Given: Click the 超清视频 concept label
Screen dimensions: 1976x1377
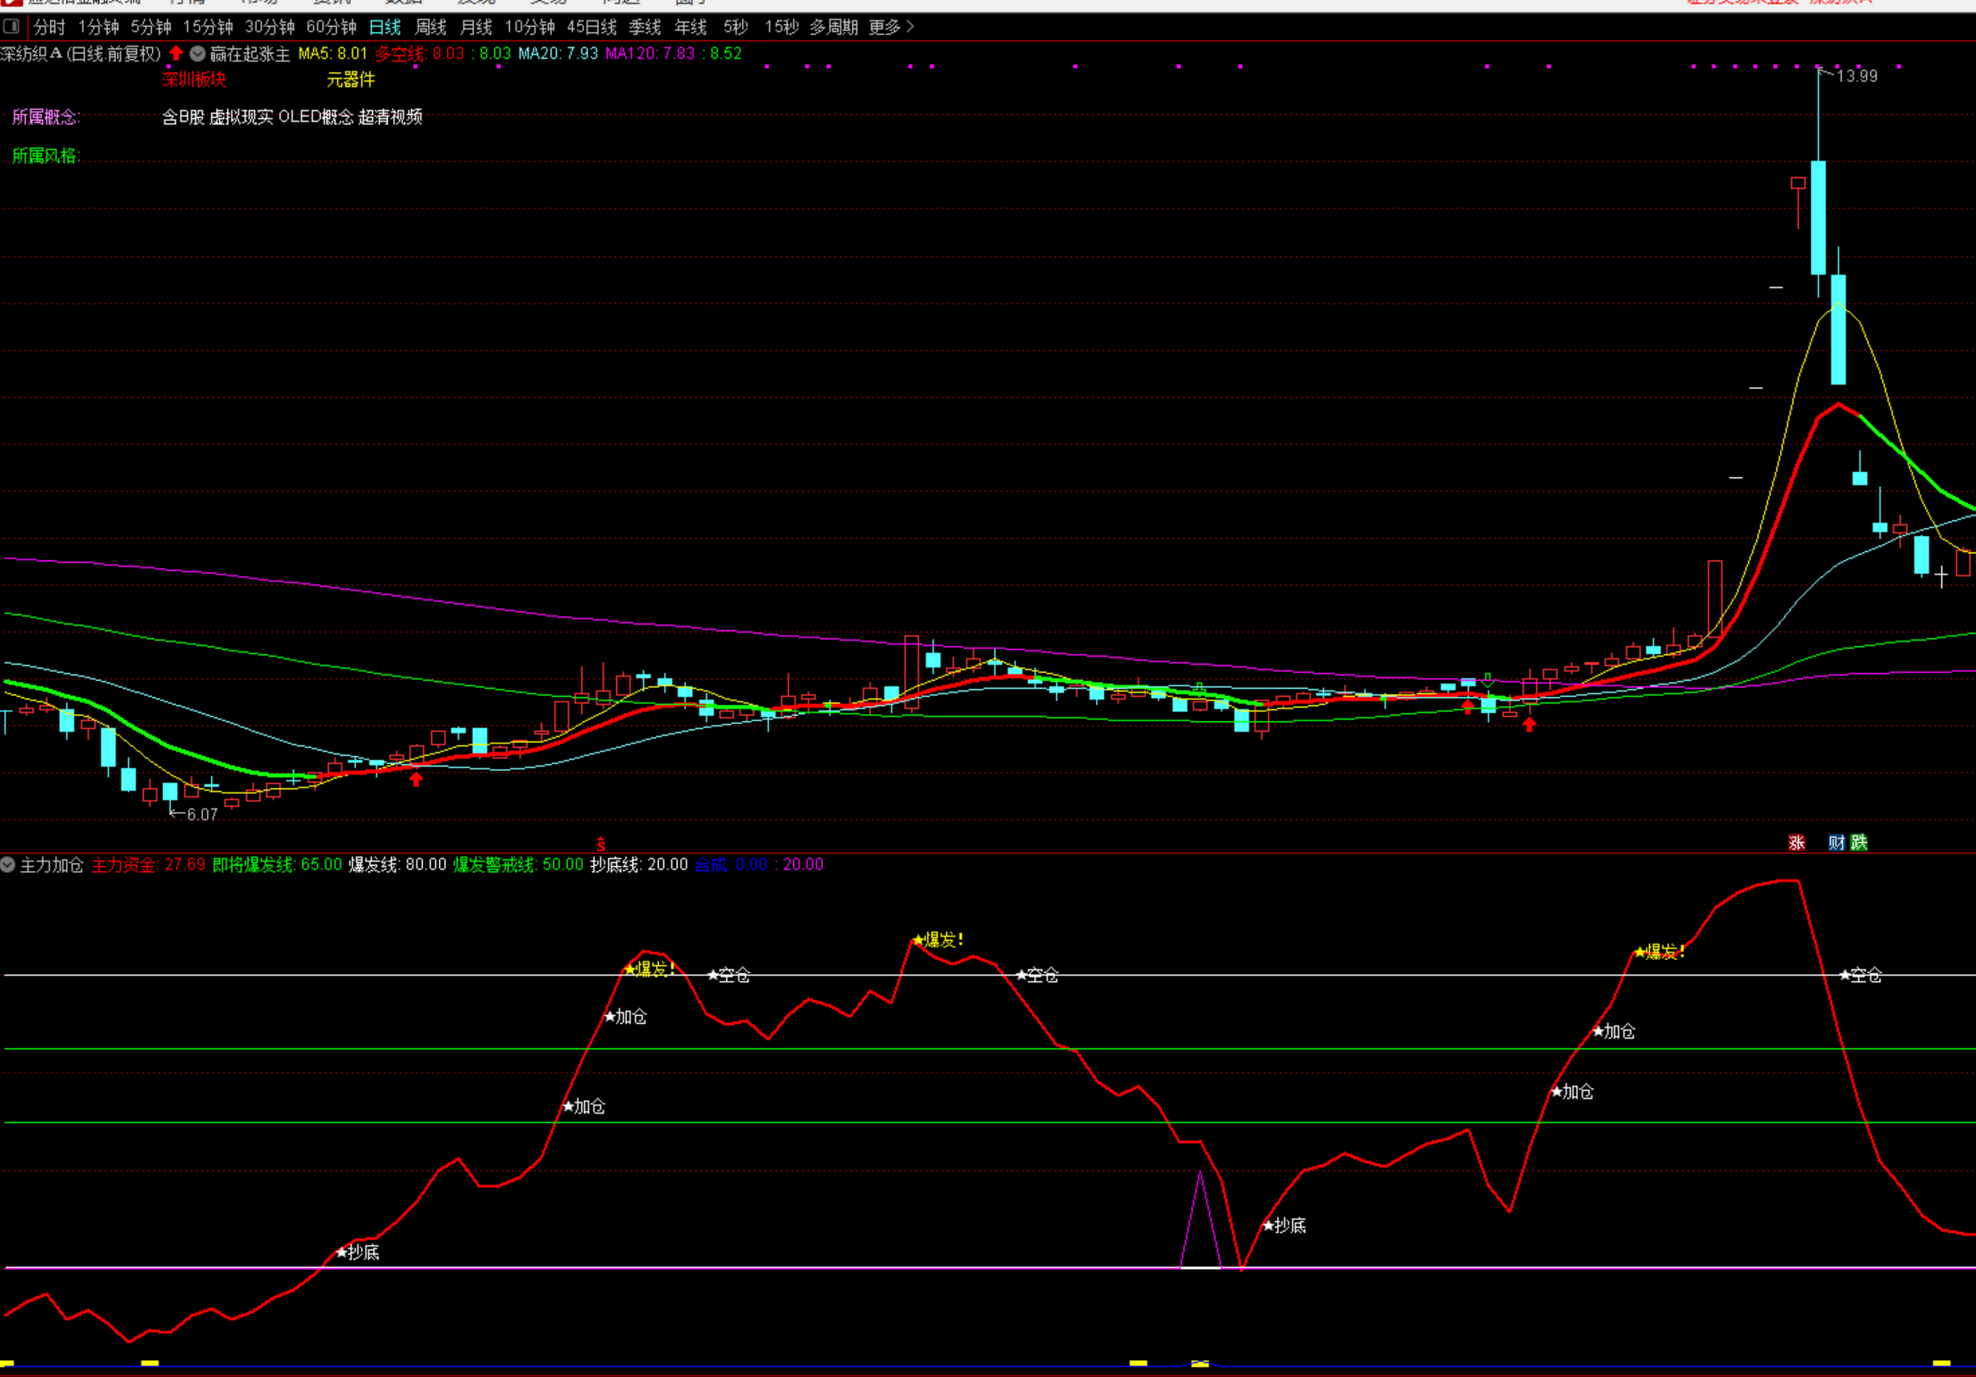Looking at the screenshot, I should pyautogui.click(x=391, y=116).
